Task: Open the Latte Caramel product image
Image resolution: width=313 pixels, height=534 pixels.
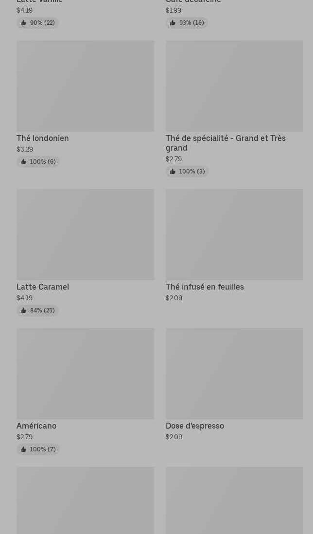Action: click(85, 235)
